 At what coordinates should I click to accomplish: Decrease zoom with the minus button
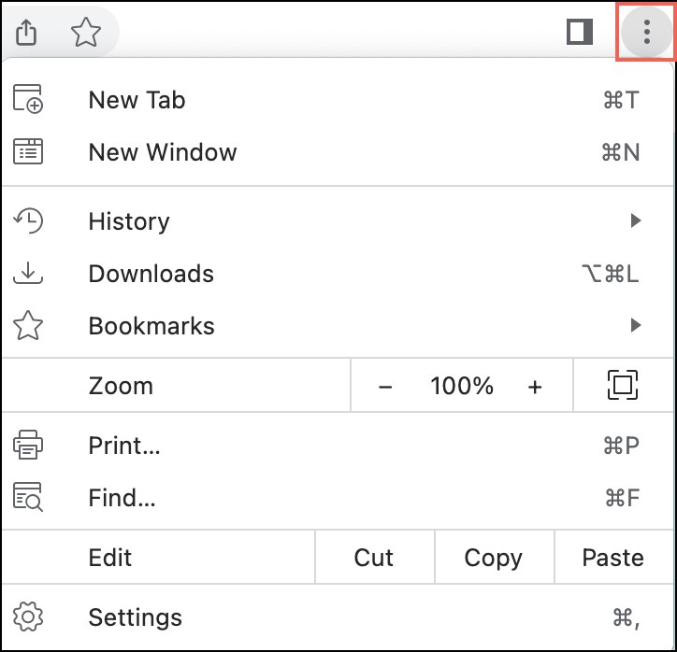coord(385,387)
